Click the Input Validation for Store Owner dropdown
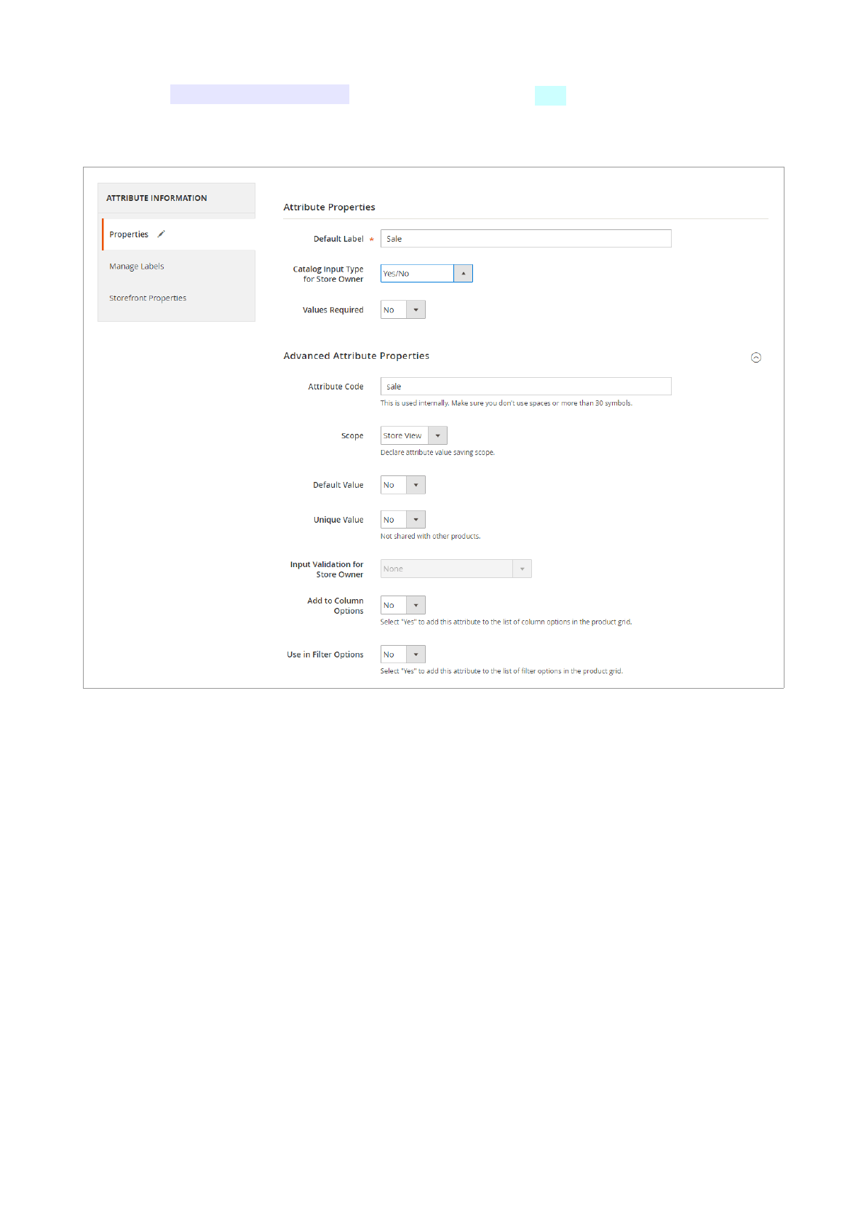Viewport: 866px width, 1226px height. [x=456, y=569]
